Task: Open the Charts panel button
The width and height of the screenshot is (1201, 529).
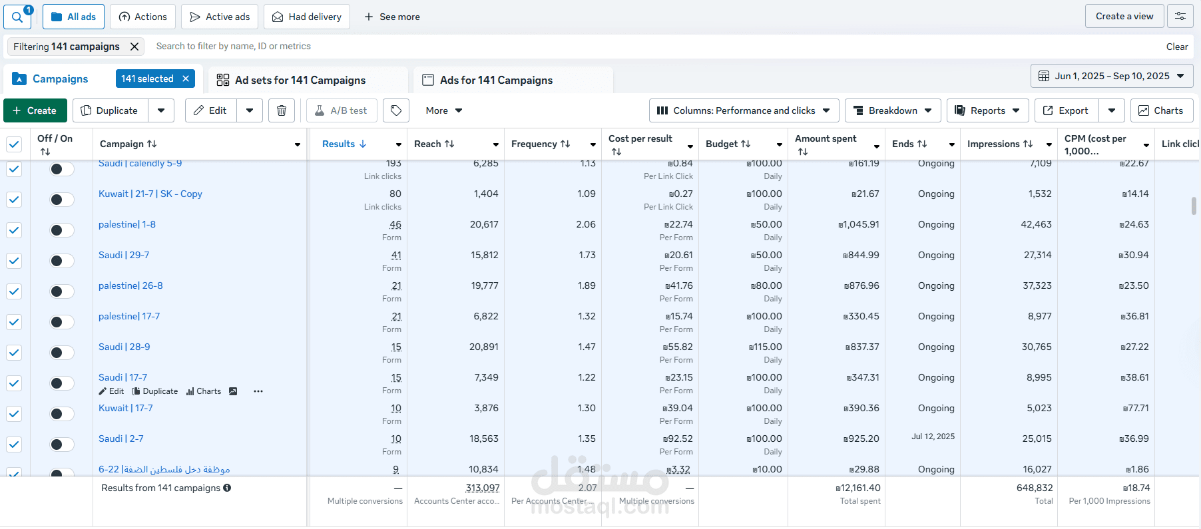Action: 1161,110
